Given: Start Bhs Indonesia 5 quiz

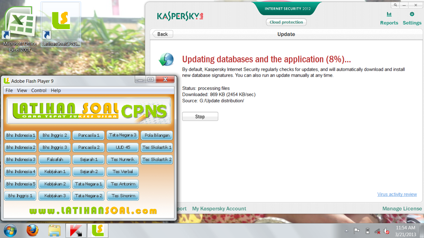Looking at the screenshot, I should (x=21, y=184).
